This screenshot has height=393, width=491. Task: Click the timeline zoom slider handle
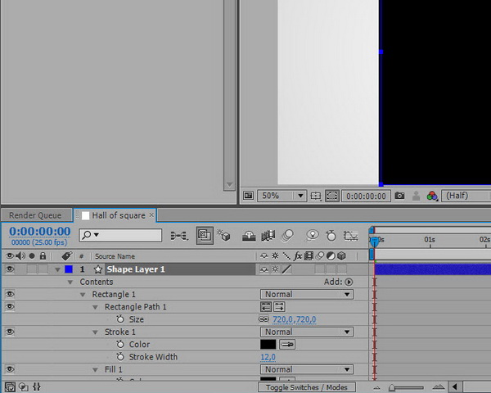[392, 388]
